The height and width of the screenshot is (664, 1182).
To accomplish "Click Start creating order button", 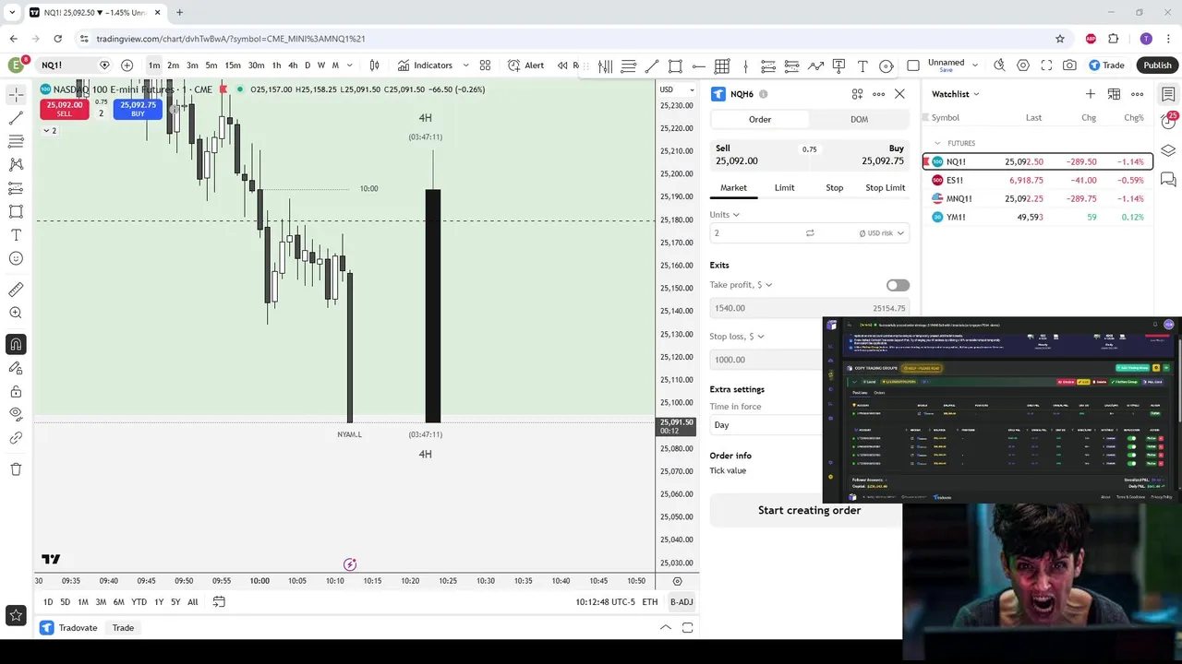I will [x=809, y=510].
